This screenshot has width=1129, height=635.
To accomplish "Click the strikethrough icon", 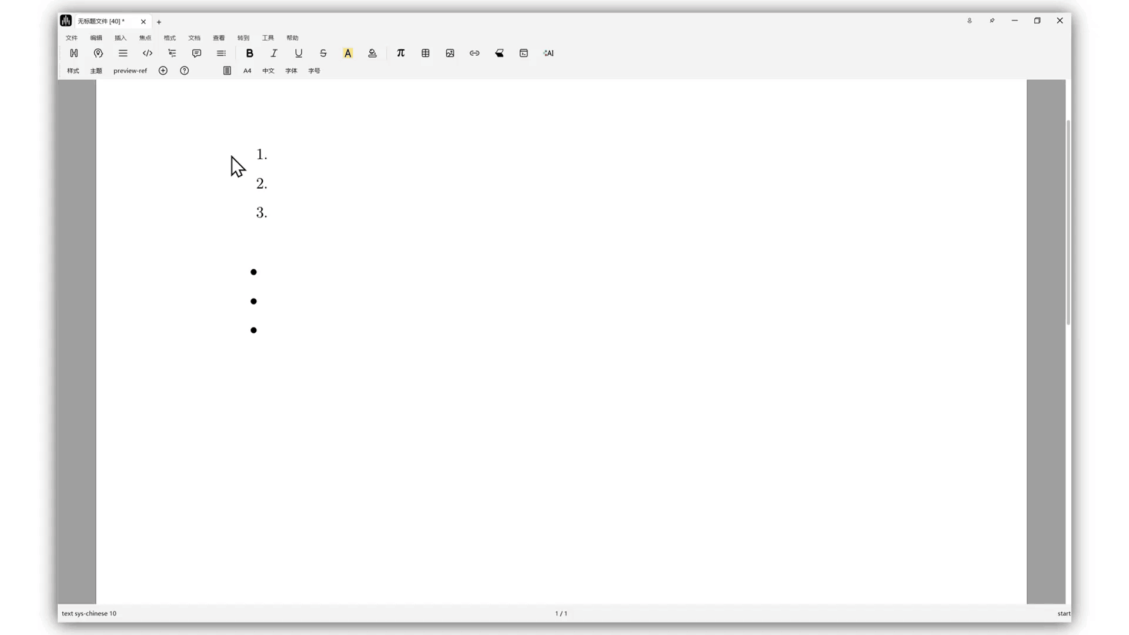I will tap(323, 53).
